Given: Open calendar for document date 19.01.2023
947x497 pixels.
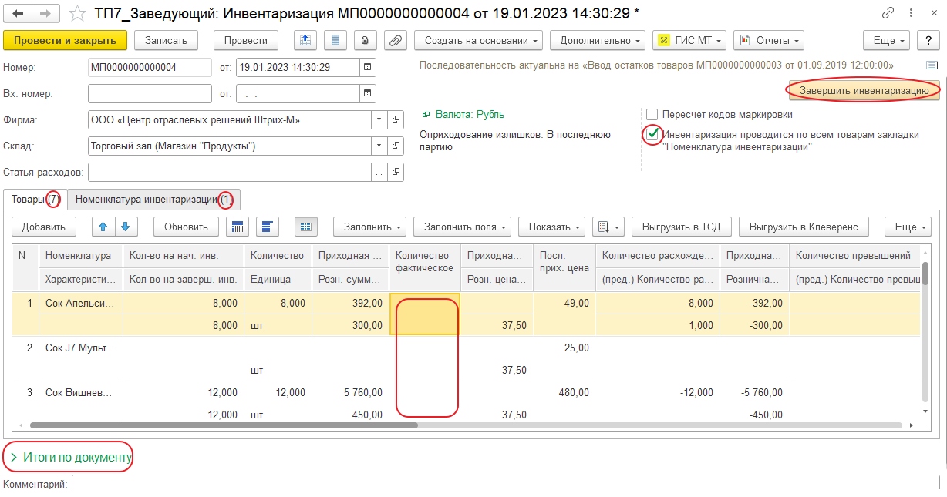Looking at the screenshot, I should pyautogui.click(x=367, y=67).
